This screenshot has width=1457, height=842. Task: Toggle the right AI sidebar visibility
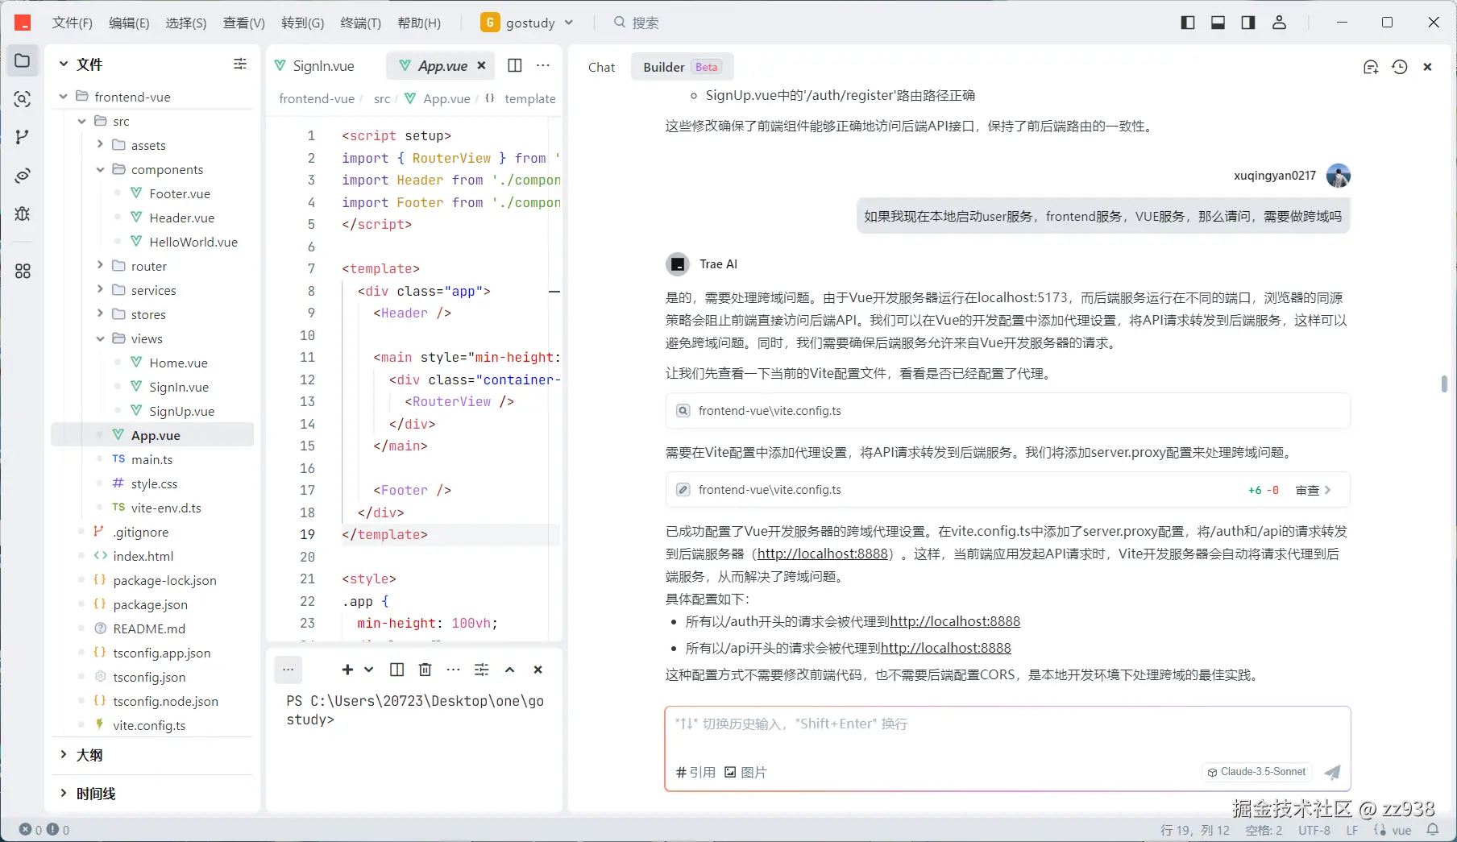point(1248,23)
